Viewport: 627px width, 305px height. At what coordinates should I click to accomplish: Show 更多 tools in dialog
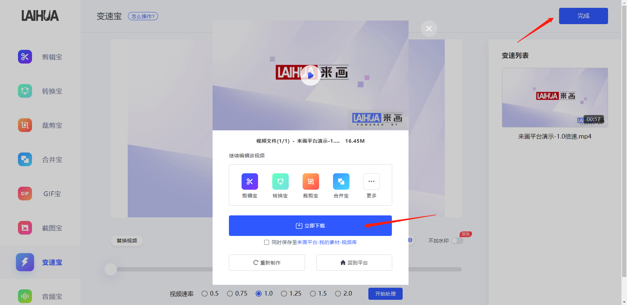(x=372, y=186)
